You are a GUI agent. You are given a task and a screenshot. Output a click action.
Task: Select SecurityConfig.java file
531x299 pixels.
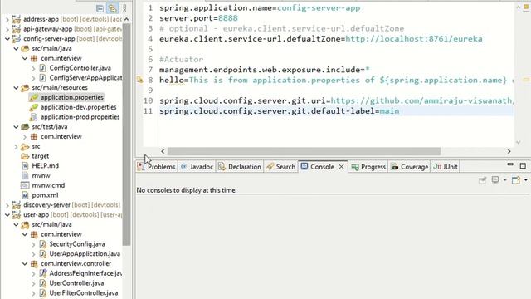coord(77,244)
